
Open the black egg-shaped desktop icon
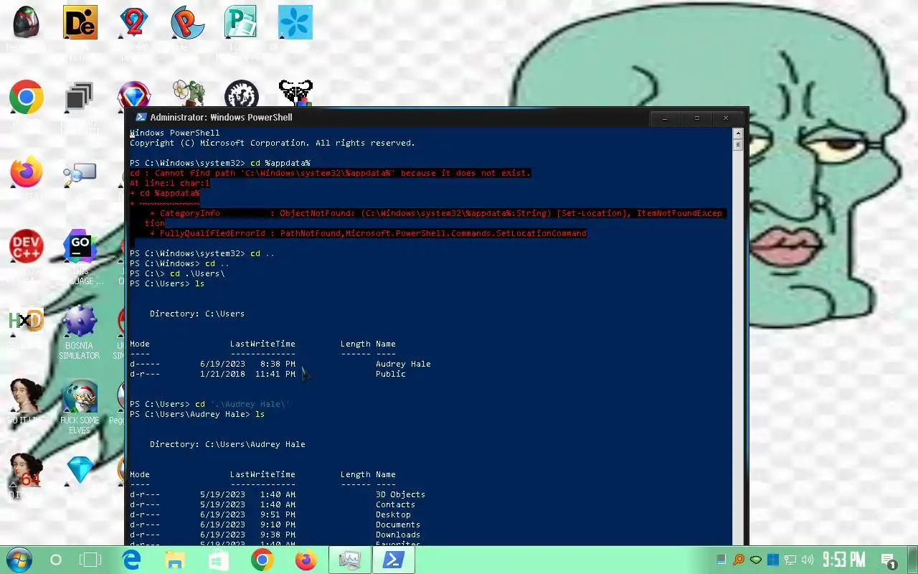26,23
